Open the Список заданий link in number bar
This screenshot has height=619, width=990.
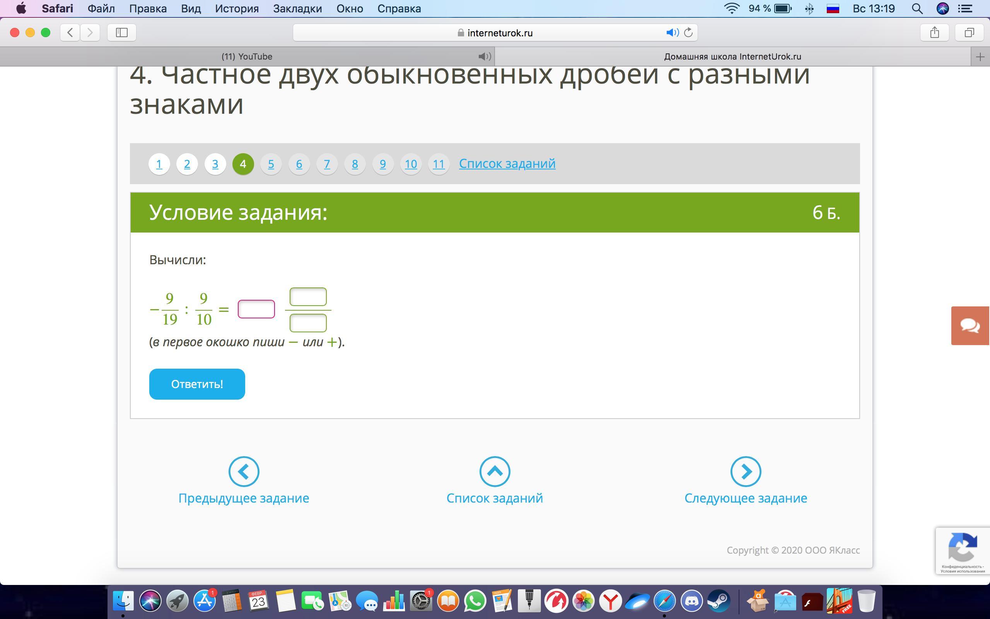point(507,163)
